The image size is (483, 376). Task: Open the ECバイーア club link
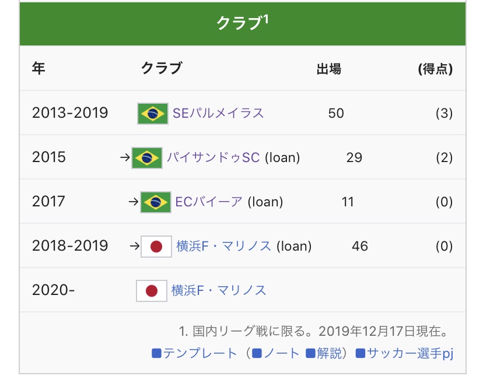[x=209, y=202]
